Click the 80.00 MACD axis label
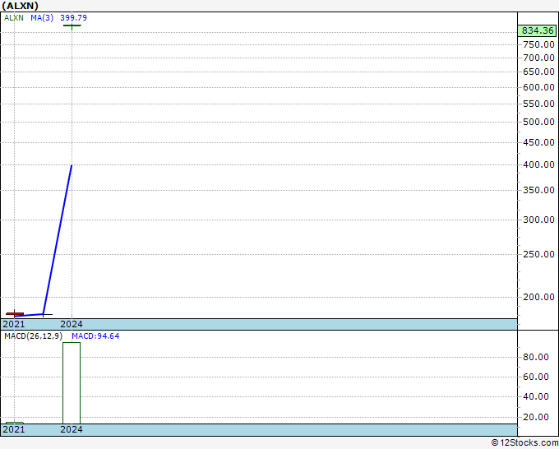 tap(535, 357)
